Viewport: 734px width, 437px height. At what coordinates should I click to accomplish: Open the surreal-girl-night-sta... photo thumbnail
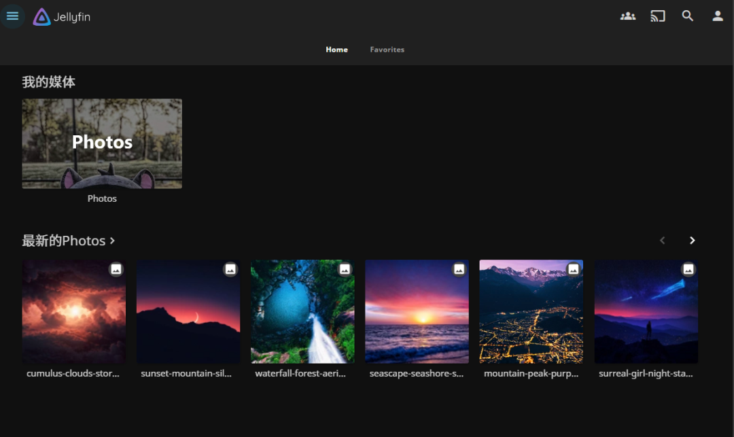(646, 311)
